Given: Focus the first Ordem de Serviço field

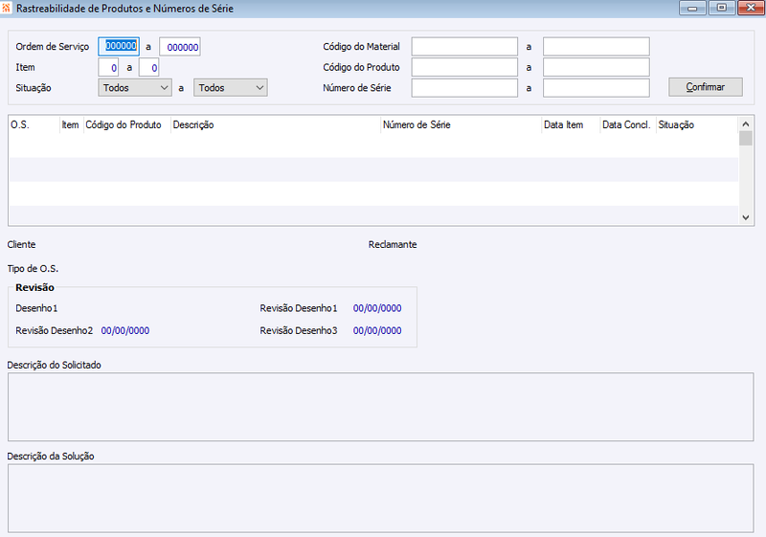Looking at the screenshot, I should point(119,46).
